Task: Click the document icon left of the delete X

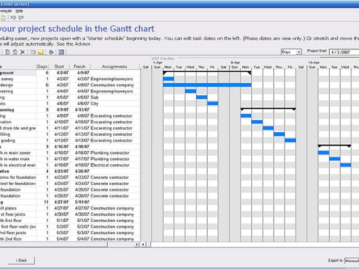Action: point(15,52)
